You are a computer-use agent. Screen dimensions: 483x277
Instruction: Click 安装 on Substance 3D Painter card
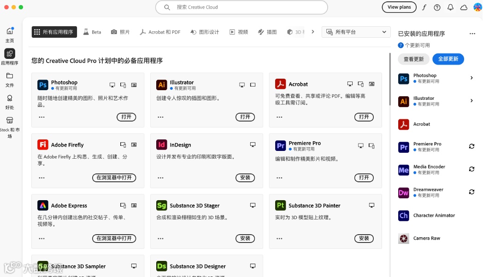pyautogui.click(x=364, y=238)
